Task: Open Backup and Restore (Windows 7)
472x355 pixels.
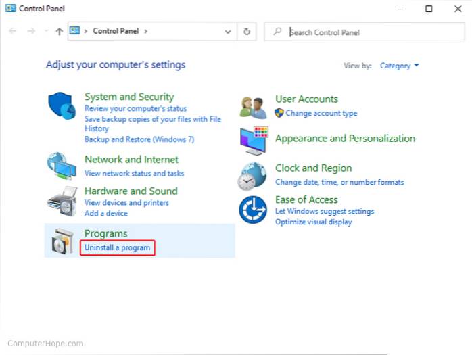Action: [139, 139]
